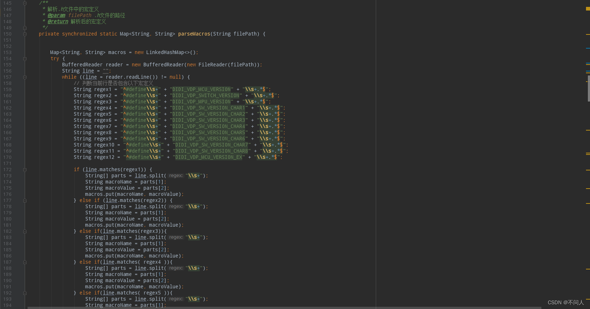The width and height of the screenshot is (590, 309).
Task: Fold the try block at line 154
Action: [x=25, y=59]
